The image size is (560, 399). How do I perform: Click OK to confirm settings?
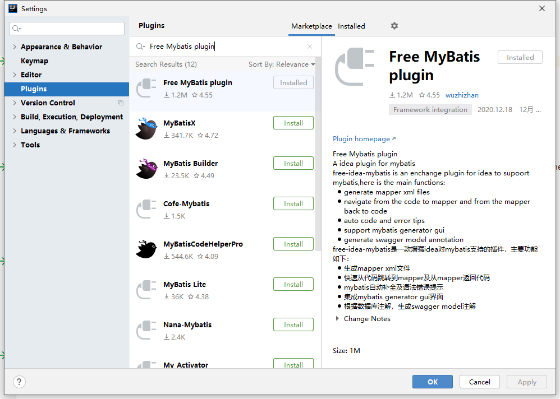coord(433,382)
